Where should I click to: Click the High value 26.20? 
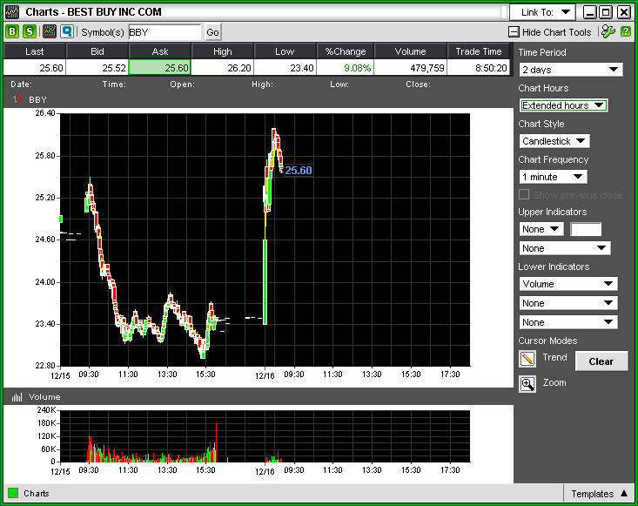[x=223, y=68]
